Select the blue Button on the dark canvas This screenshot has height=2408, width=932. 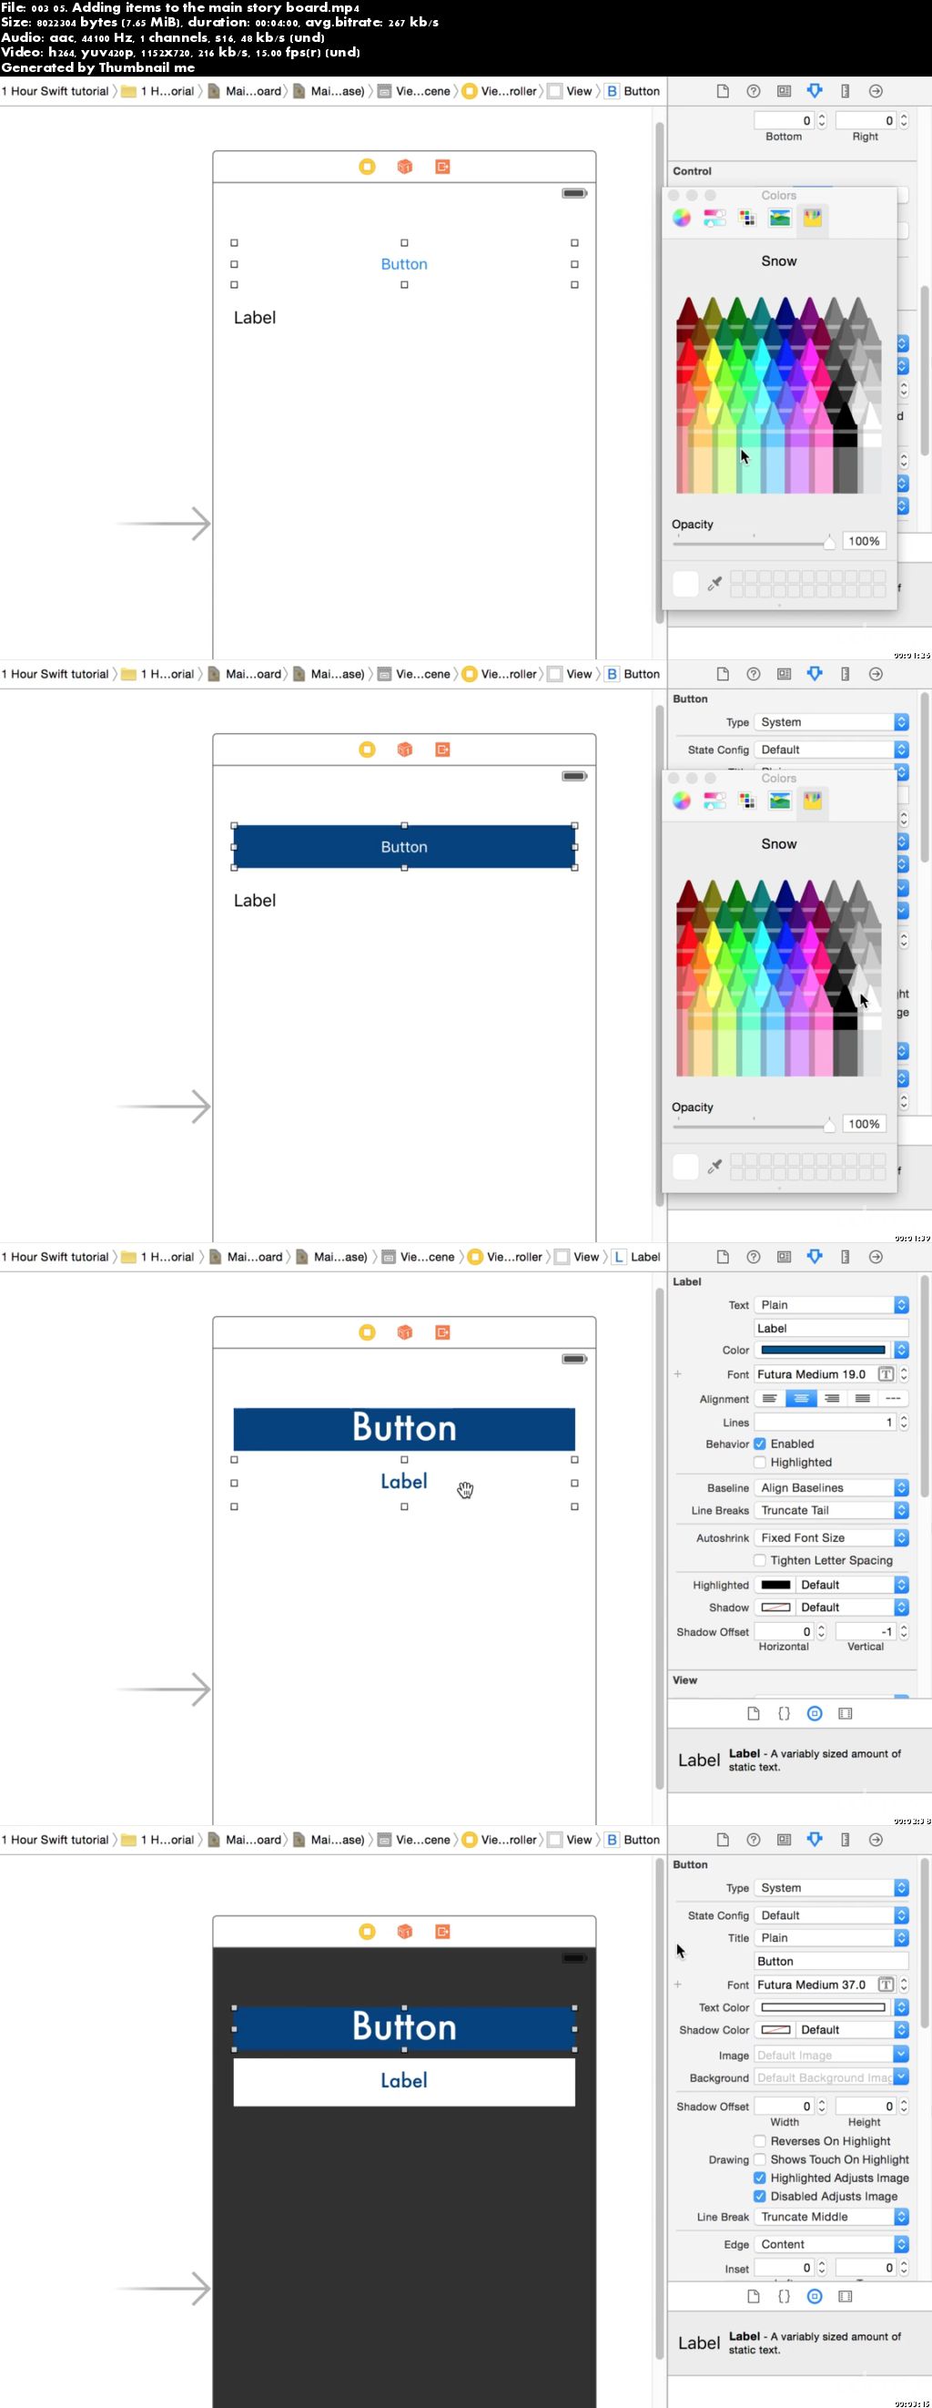click(404, 2026)
